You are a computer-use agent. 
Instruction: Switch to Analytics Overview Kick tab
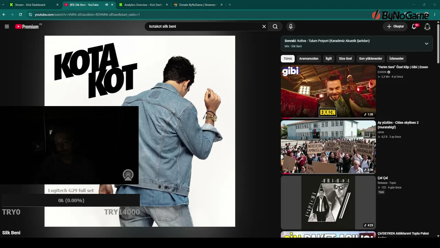pos(144,5)
